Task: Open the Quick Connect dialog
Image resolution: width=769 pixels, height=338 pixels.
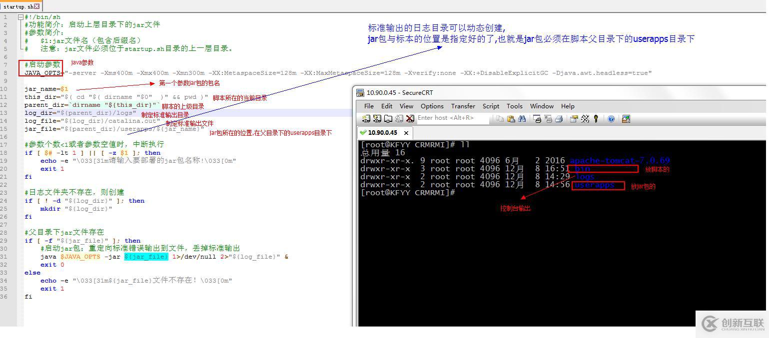Action: coord(377,118)
